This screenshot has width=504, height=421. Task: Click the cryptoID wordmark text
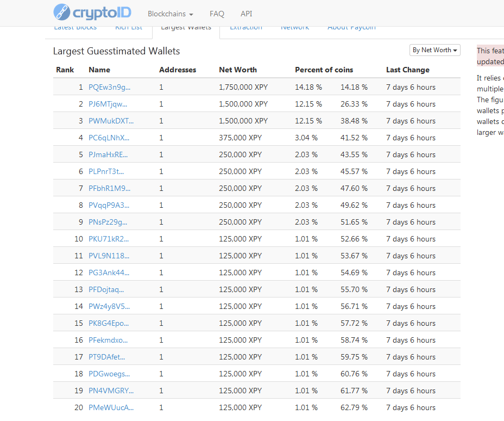[102, 13]
